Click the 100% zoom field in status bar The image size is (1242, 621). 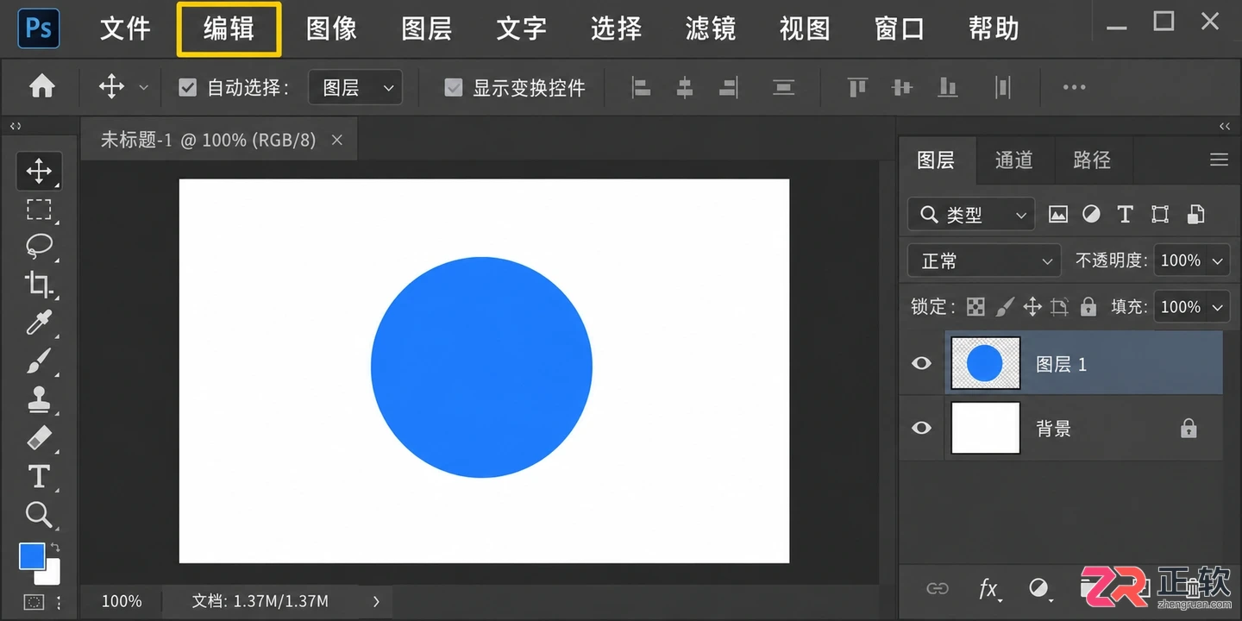(x=122, y=601)
